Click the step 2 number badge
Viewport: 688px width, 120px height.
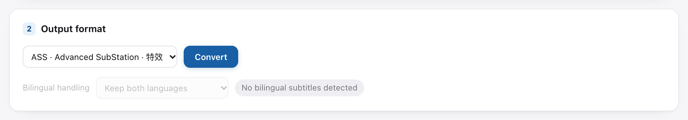pos(29,29)
